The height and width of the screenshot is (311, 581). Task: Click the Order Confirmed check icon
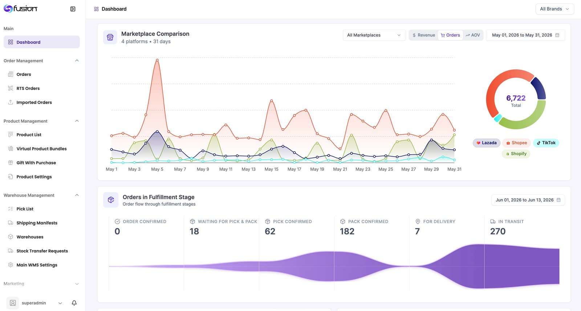click(117, 221)
